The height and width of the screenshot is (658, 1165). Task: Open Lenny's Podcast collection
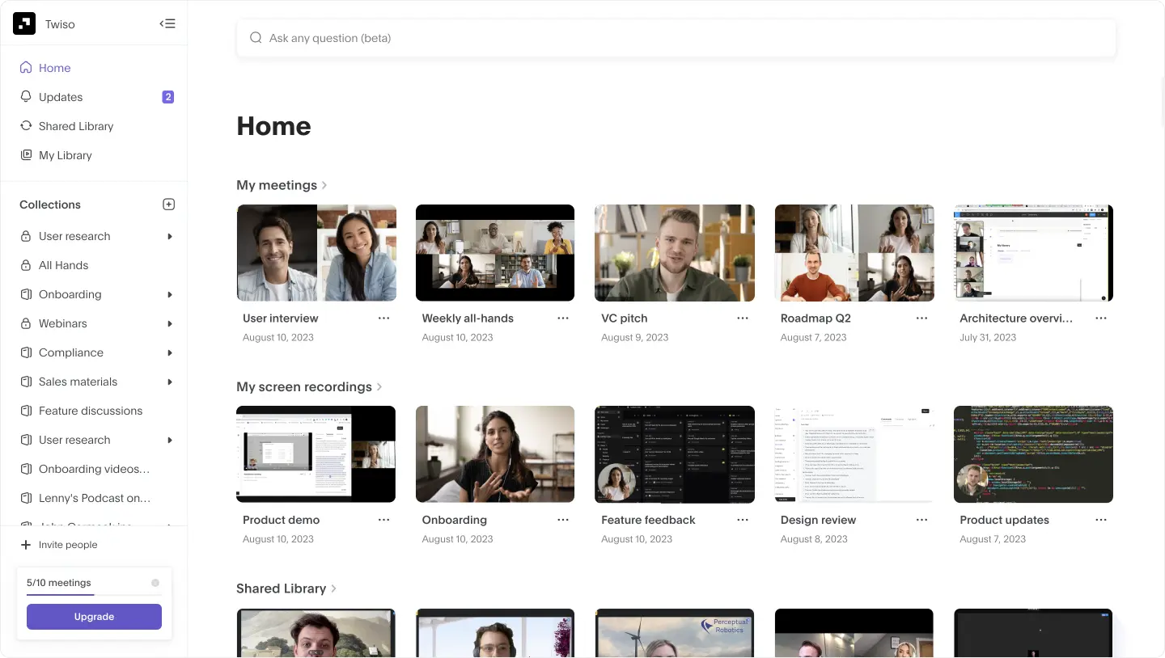(x=94, y=498)
